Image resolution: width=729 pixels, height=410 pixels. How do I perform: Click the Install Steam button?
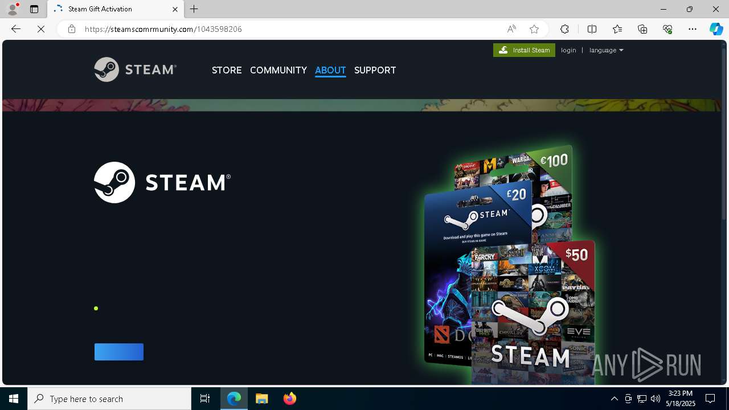click(524, 50)
